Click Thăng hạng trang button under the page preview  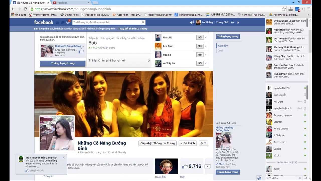[63, 63]
